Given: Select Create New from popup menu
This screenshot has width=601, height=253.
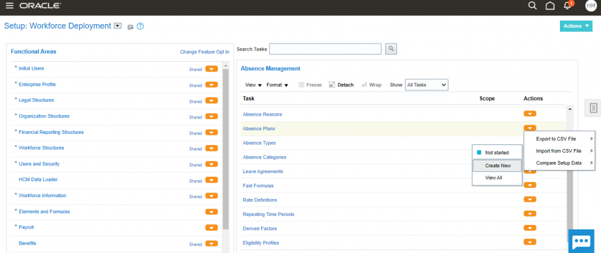Looking at the screenshot, I should click(x=497, y=166).
